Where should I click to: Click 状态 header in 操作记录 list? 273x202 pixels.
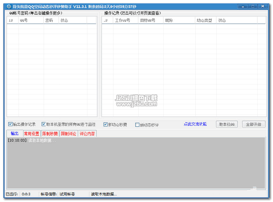pyautogui.click(x=237, y=20)
